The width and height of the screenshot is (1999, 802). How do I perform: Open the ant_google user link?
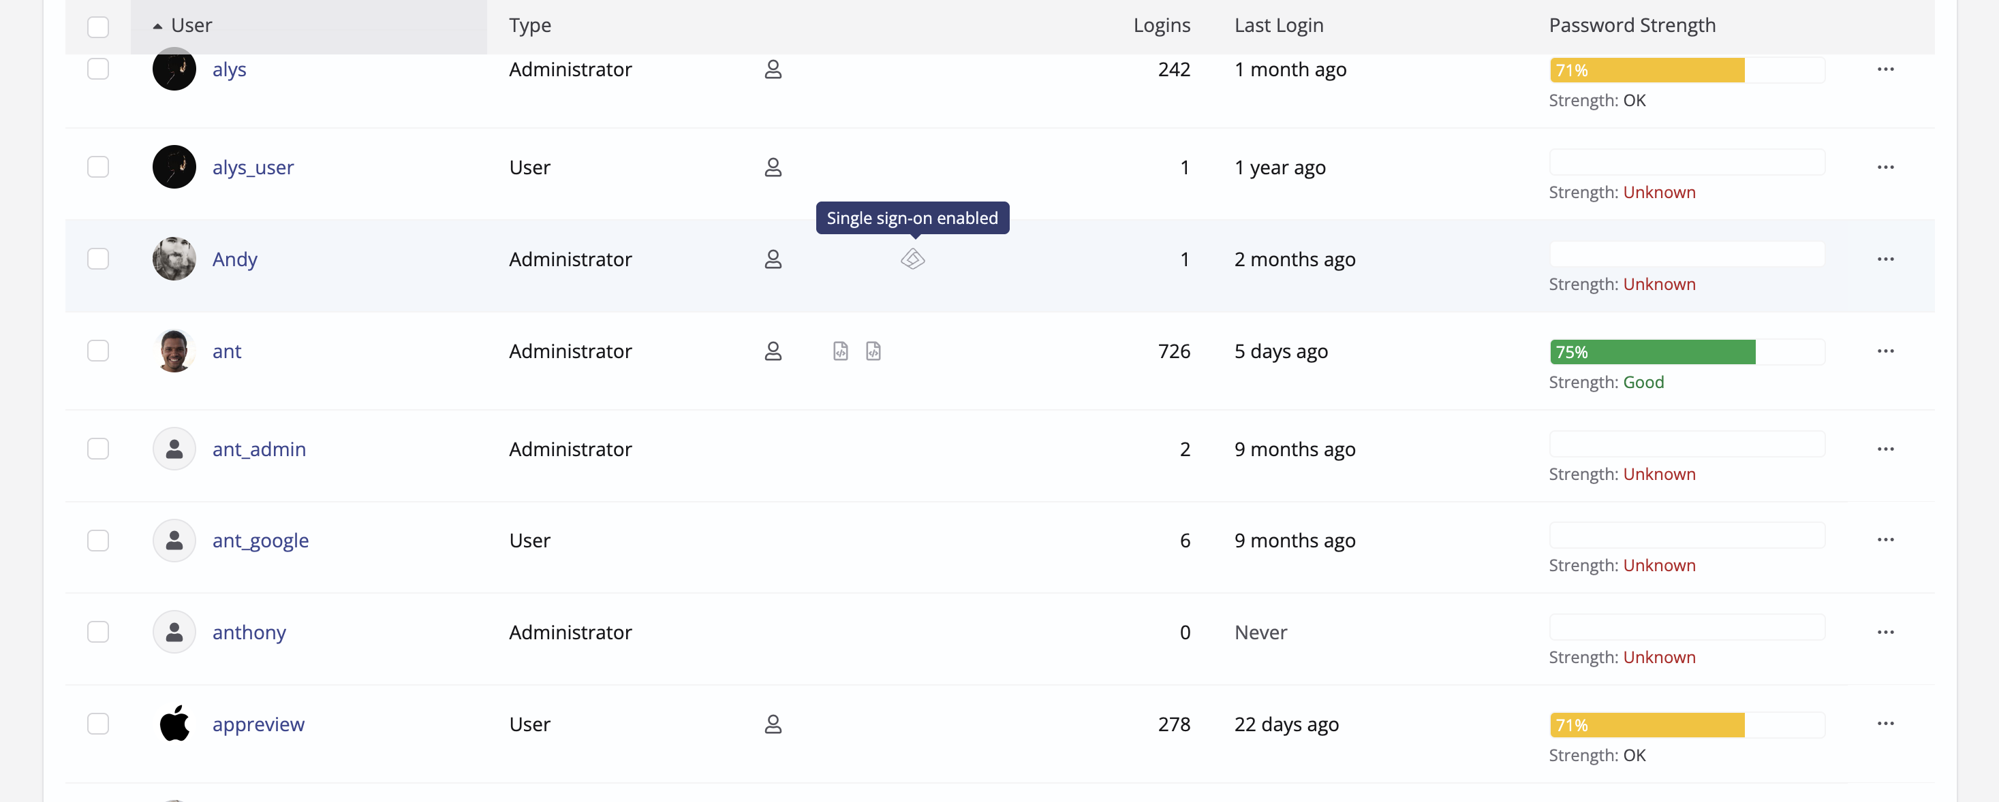point(260,540)
